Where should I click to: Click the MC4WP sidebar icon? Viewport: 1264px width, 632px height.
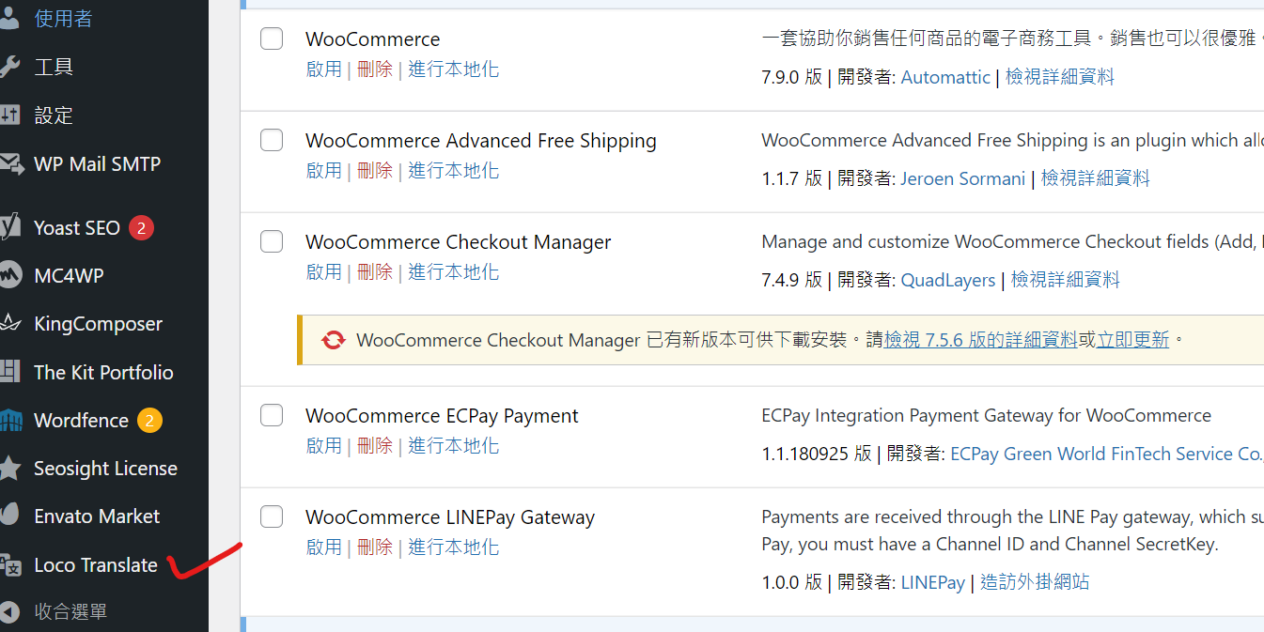pyautogui.click(x=9, y=276)
